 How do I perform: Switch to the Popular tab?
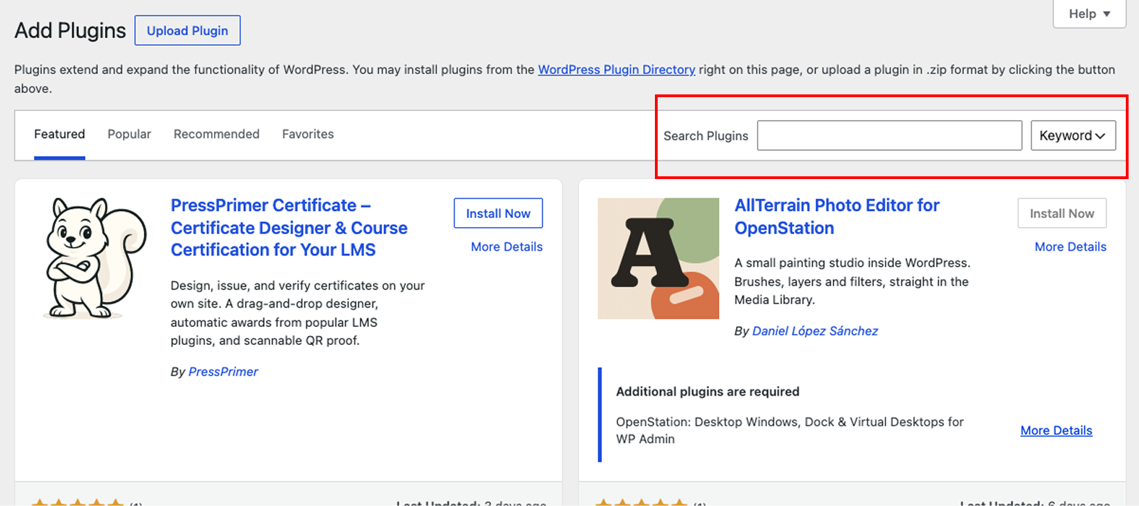pyautogui.click(x=129, y=134)
